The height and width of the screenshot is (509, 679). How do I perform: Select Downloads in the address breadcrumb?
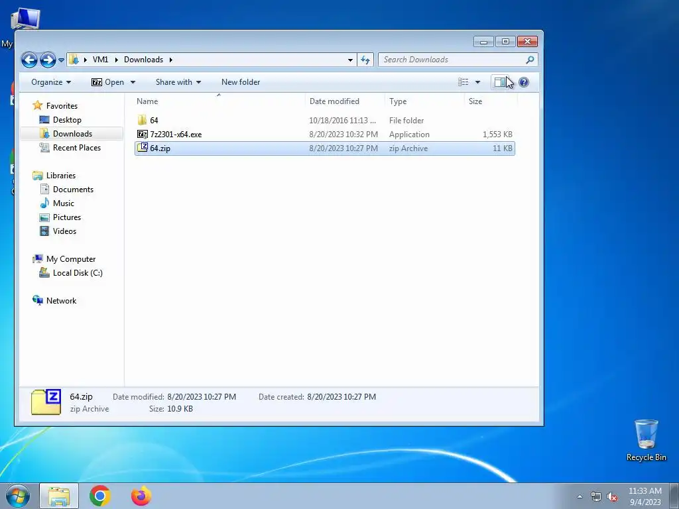click(143, 60)
